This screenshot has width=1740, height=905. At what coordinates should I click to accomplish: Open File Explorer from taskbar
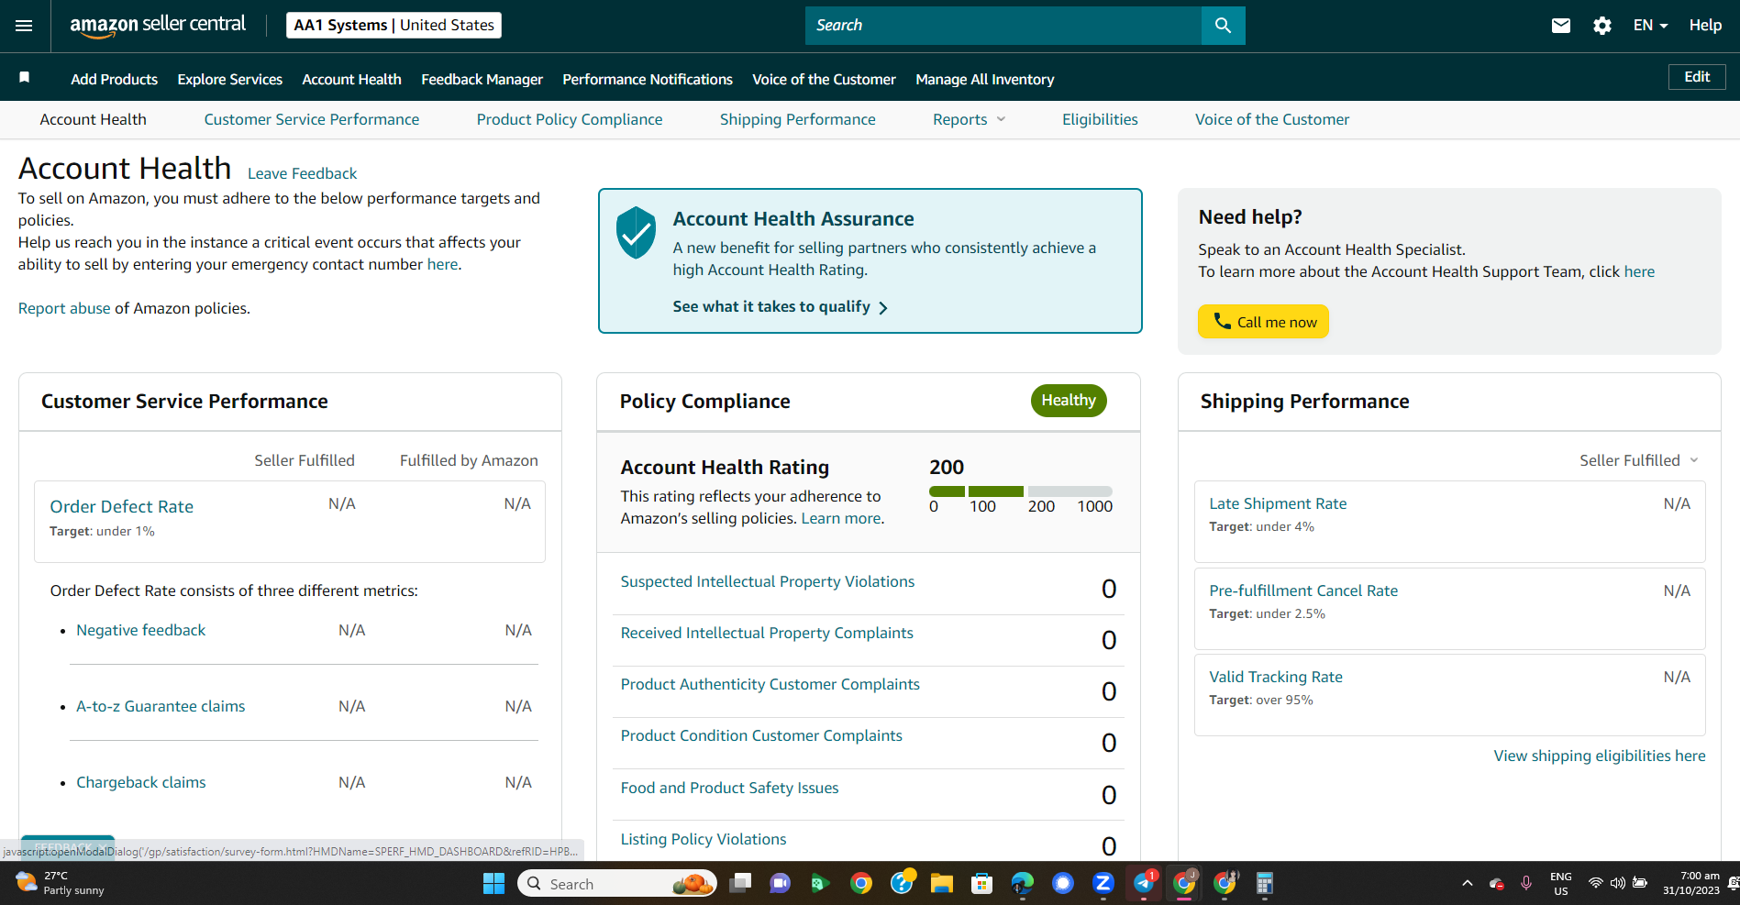pos(942,883)
